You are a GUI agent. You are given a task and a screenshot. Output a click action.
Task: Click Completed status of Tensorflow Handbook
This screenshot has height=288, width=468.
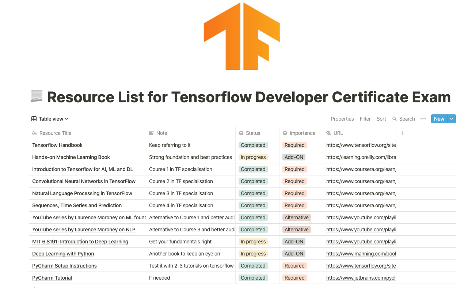253,145
